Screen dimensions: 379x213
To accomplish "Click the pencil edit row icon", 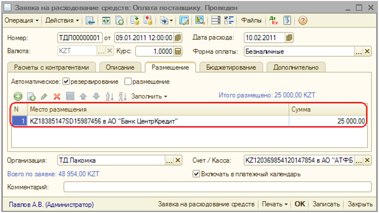I will [44, 96].
